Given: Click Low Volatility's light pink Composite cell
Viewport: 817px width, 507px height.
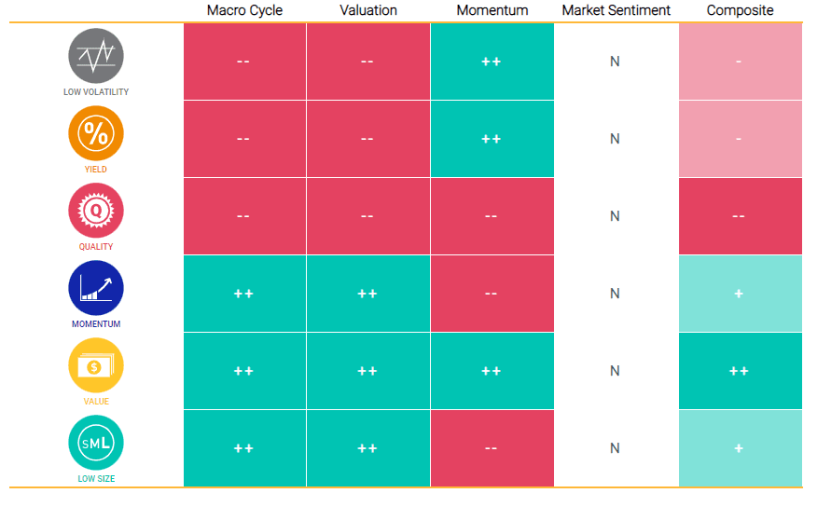Looking at the screenshot, I should click(740, 62).
